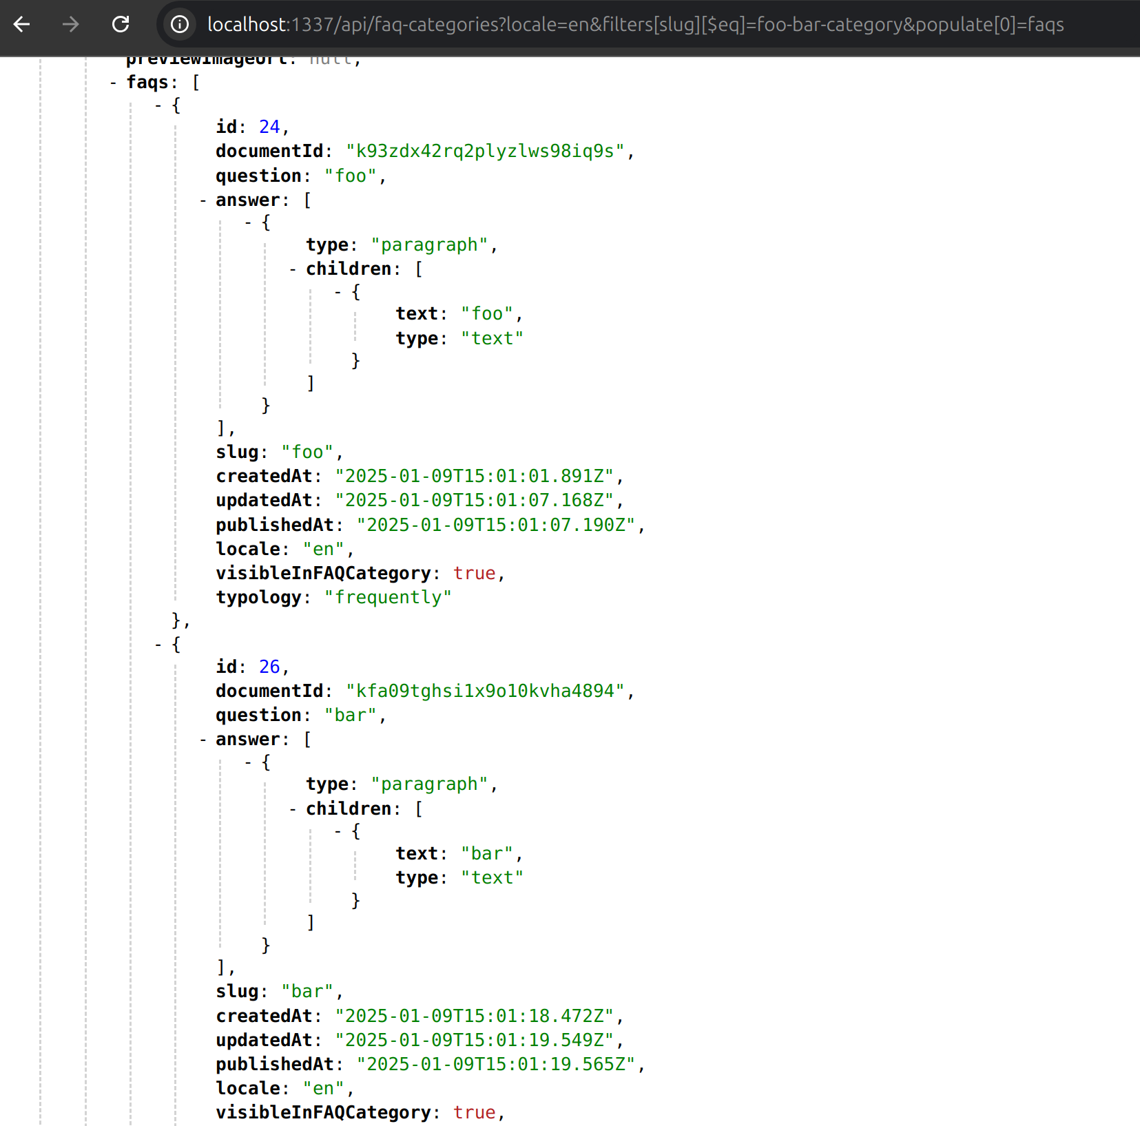Click the localhost URL address field
The height and width of the screenshot is (1126, 1140).
[x=634, y=25]
